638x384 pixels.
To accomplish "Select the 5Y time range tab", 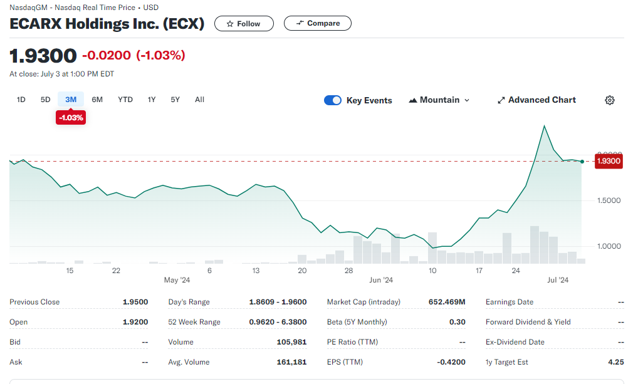I will click(175, 100).
